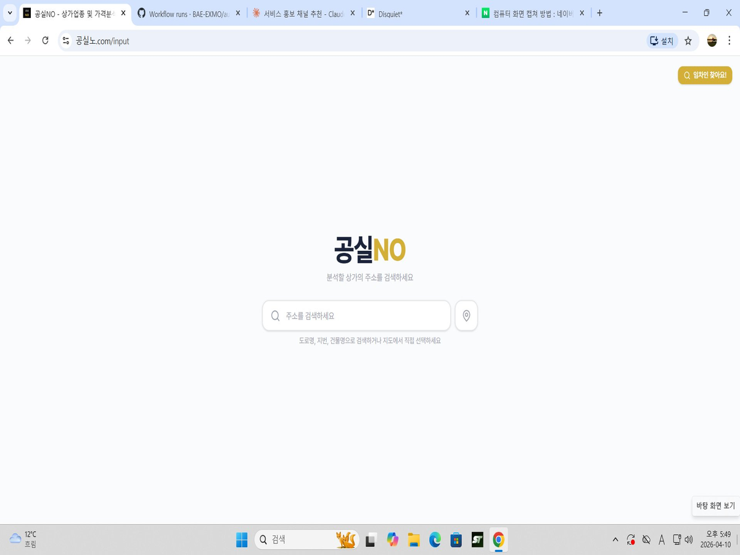Launch Copilot from the taskbar
Screen dimensions: 740x555
click(x=393, y=540)
